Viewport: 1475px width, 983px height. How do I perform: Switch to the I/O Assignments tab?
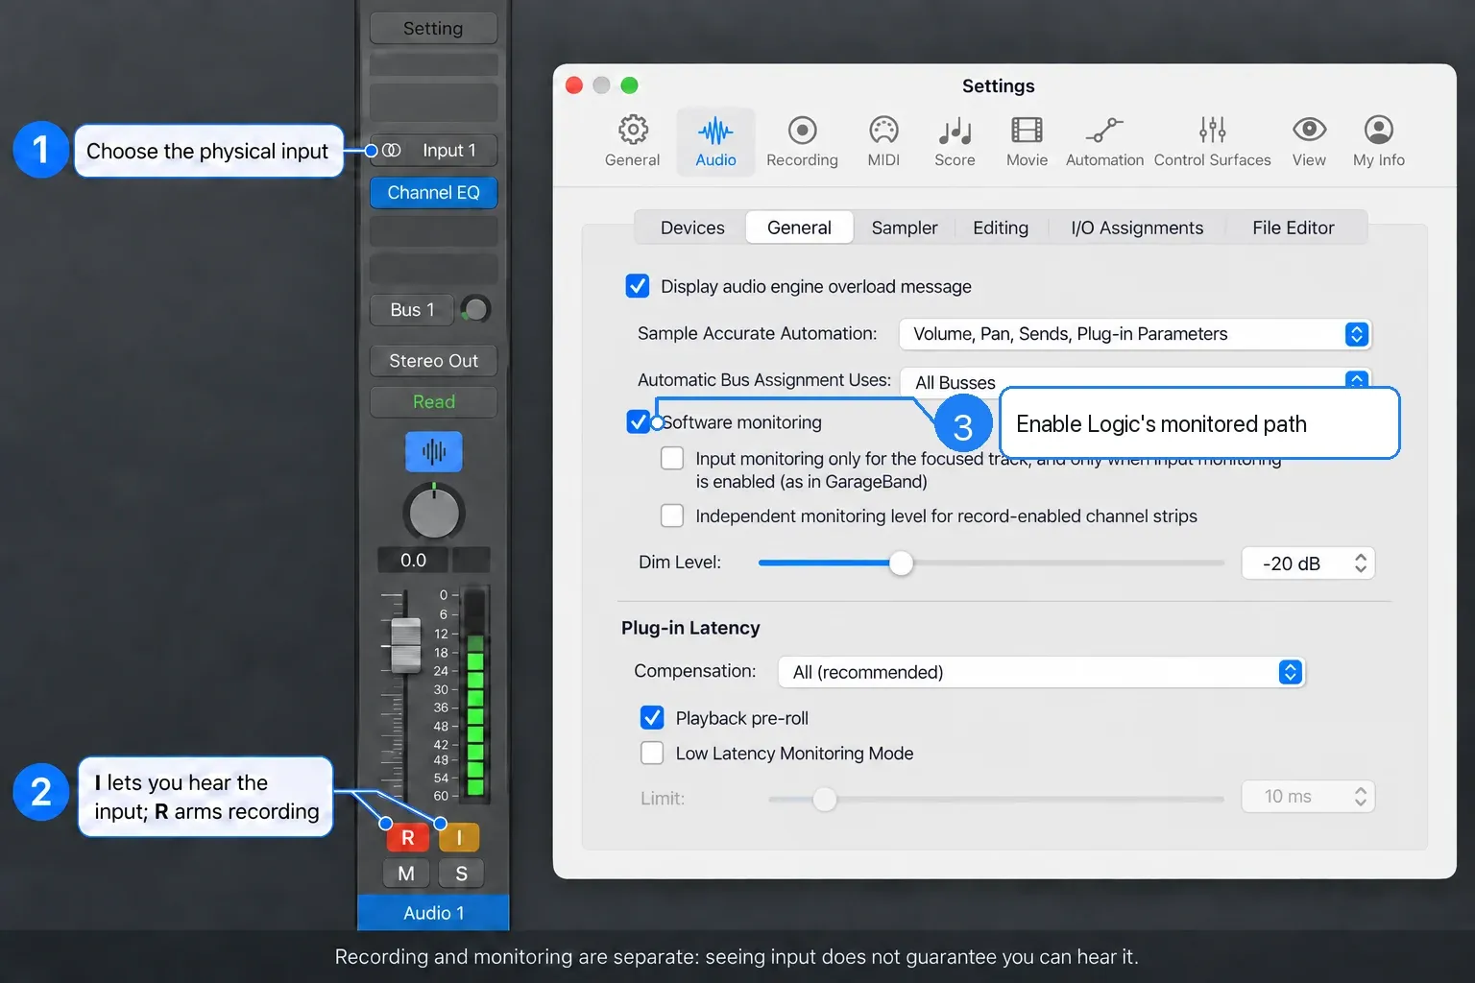click(x=1137, y=228)
